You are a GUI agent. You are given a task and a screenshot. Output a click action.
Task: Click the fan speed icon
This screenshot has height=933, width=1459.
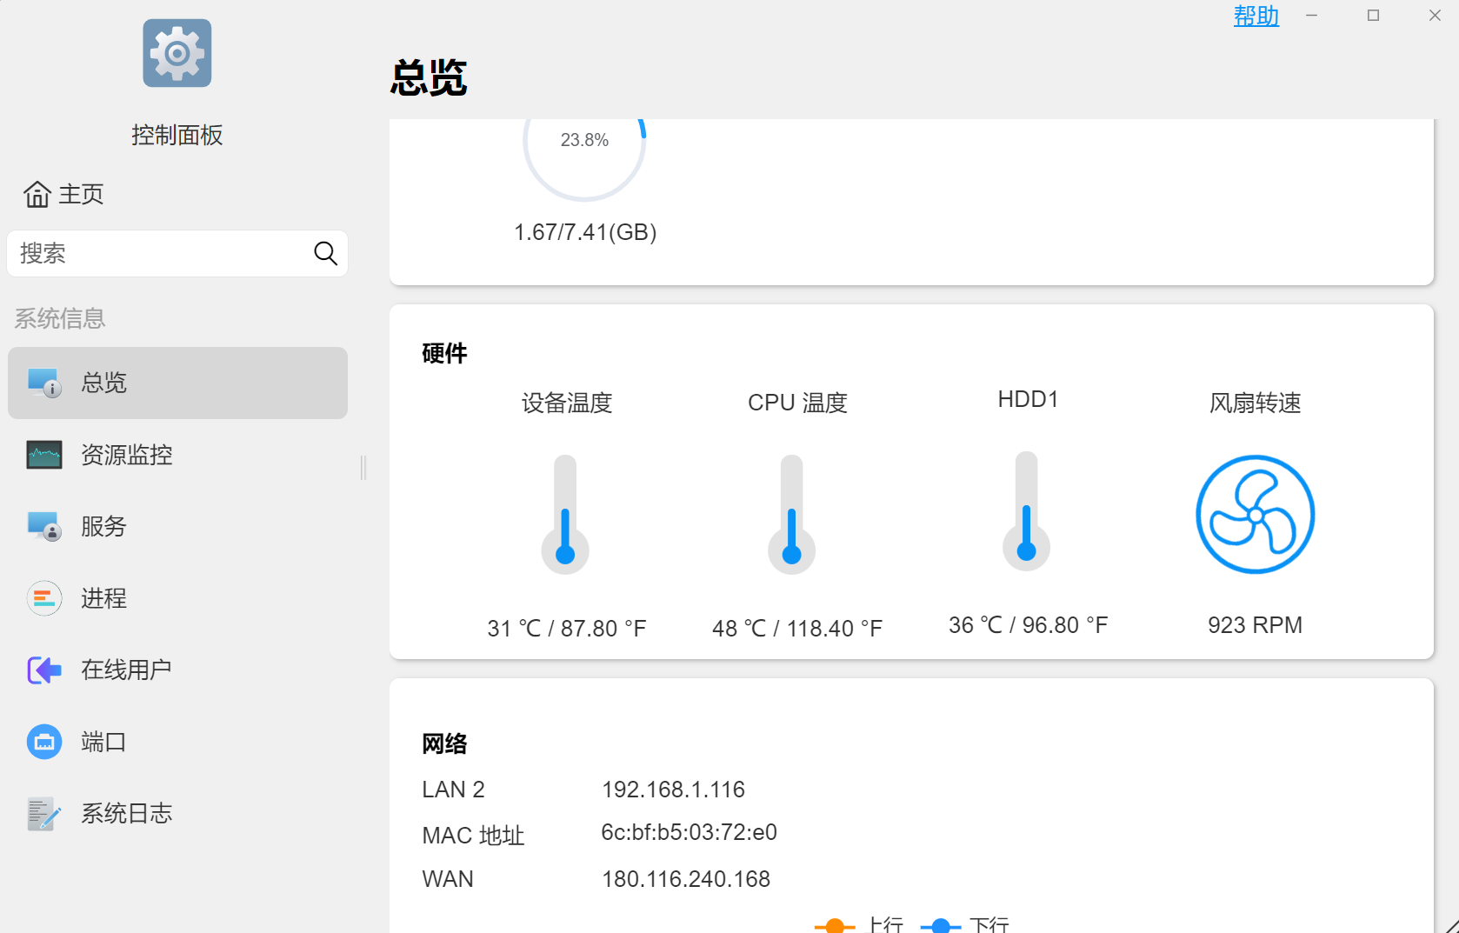pos(1255,515)
